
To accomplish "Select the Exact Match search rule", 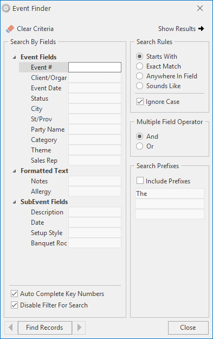I will [139, 66].
